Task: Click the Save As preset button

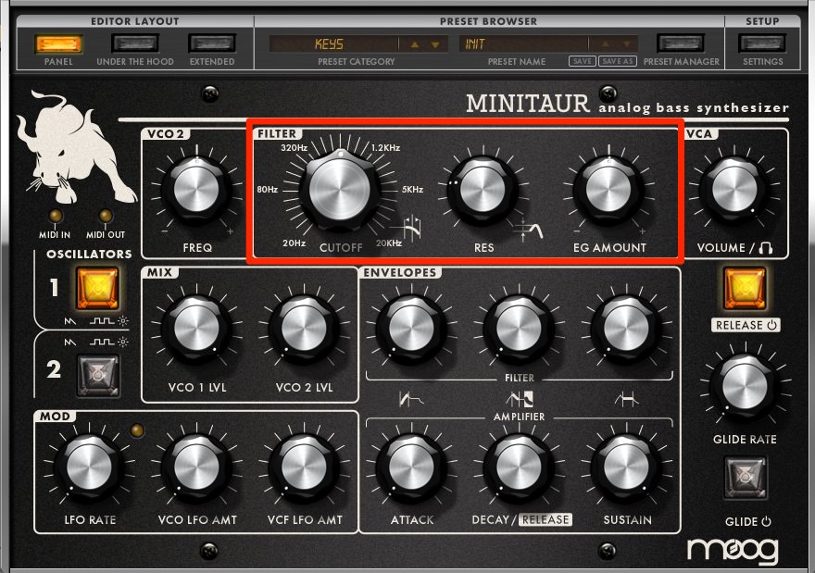Action: [x=618, y=61]
